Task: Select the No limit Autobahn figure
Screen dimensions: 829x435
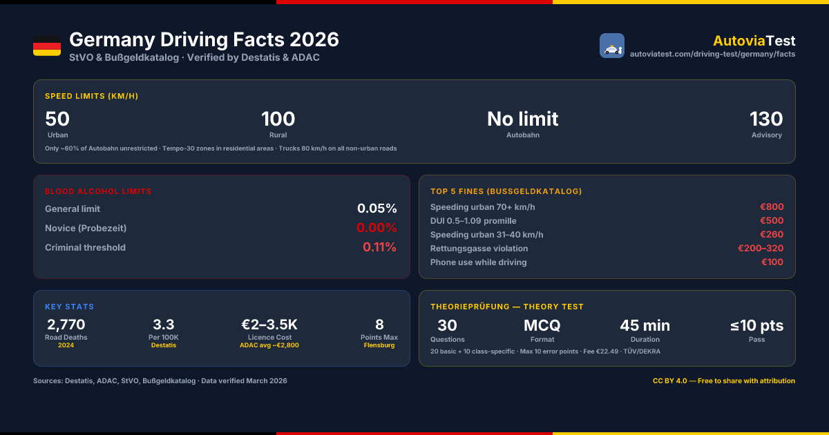Action: [523, 124]
